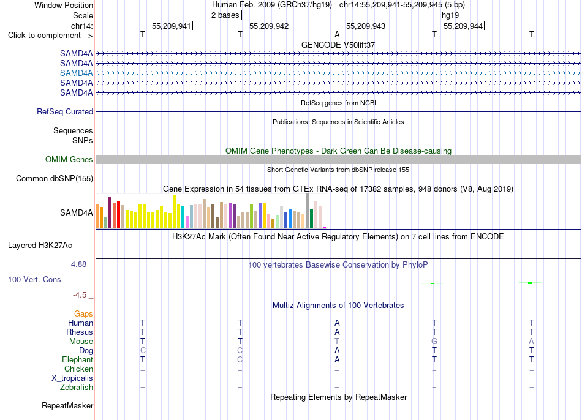This screenshot has height=420, width=582.
Task: Click the H3K27Ac Mark ENCODE track title
Action: [338, 237]
